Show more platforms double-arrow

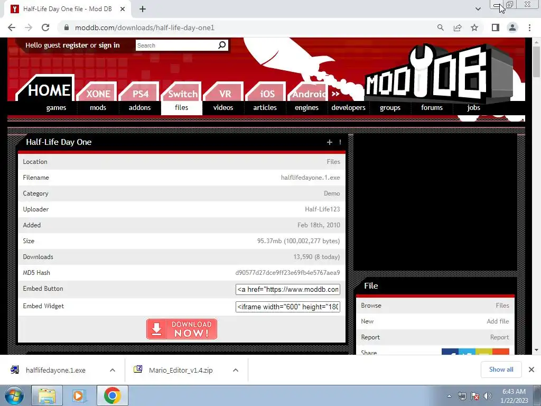click(335, 94)
